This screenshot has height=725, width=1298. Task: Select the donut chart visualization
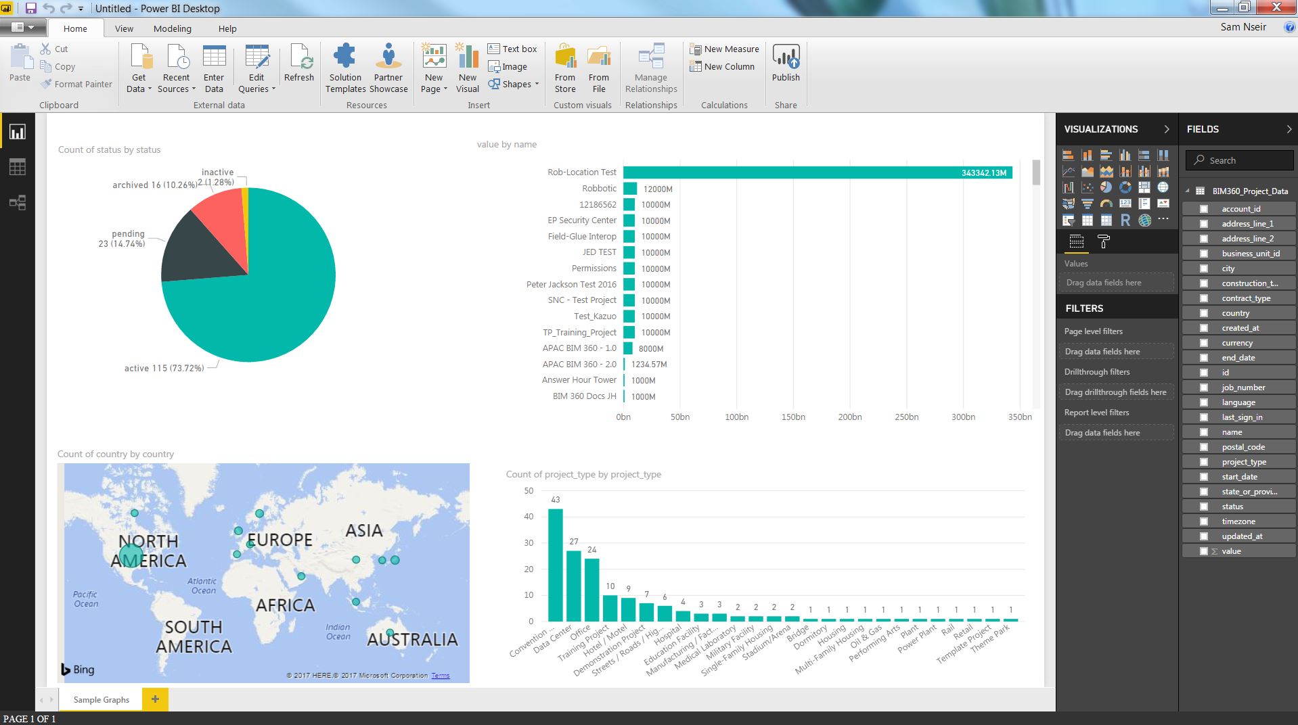click(x=1125, y=187)
